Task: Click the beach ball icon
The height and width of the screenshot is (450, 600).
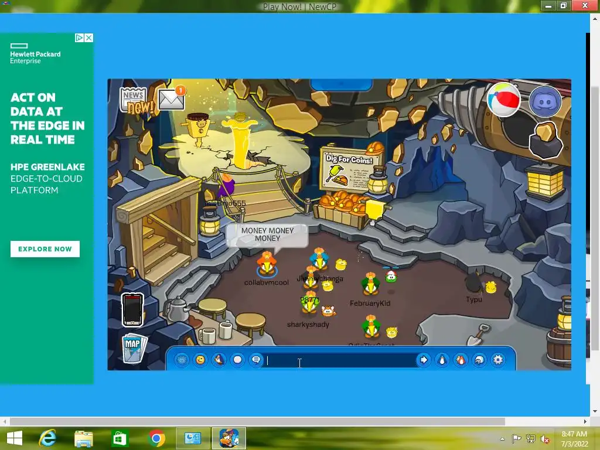Action: point(503,100)
